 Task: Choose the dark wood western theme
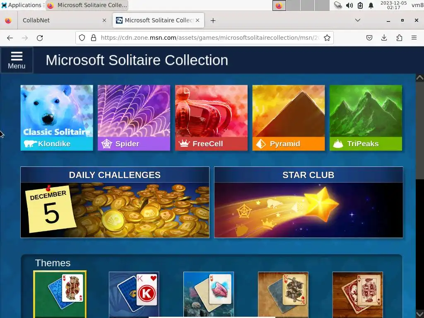(358, 295)
